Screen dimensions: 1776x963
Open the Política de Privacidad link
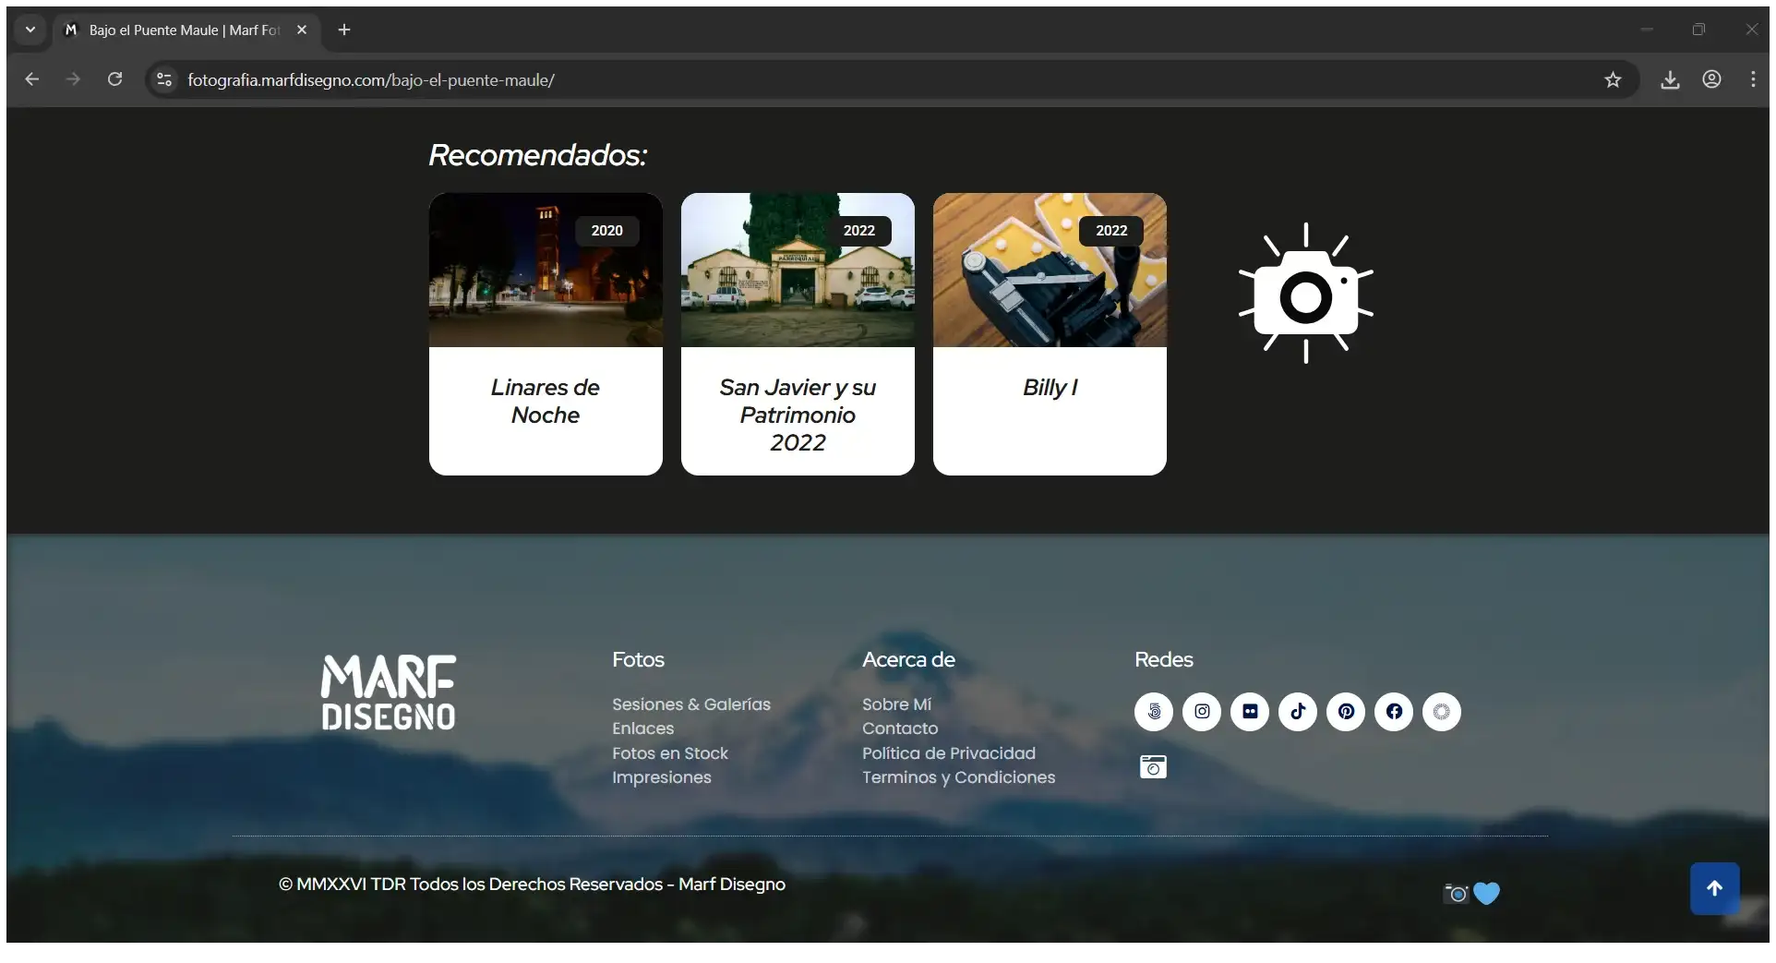(x=948, y=753)
